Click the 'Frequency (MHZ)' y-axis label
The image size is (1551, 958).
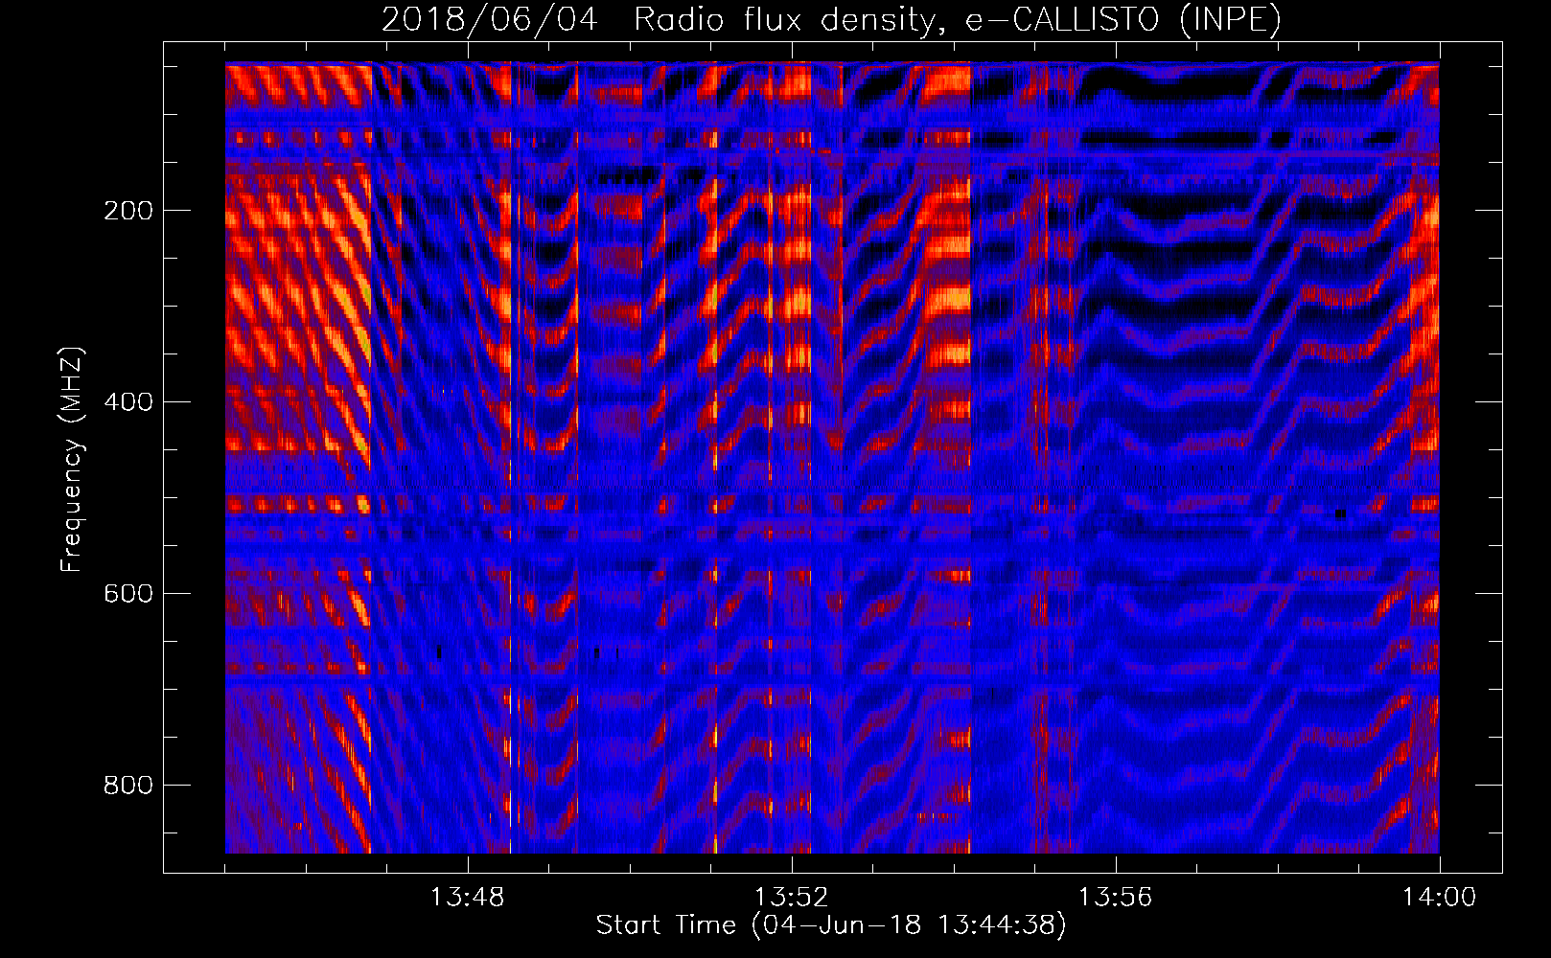click(x=71, y=460)
